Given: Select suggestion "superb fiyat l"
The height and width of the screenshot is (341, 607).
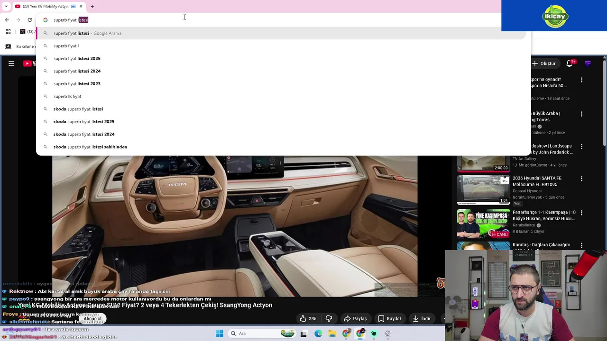Looking at the screenshot, I should (x=281, y=46).
